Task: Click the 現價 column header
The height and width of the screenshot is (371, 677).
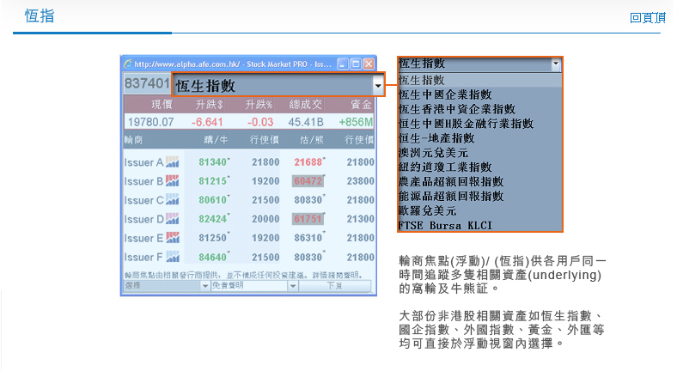Action: click(x=162, y=105)
